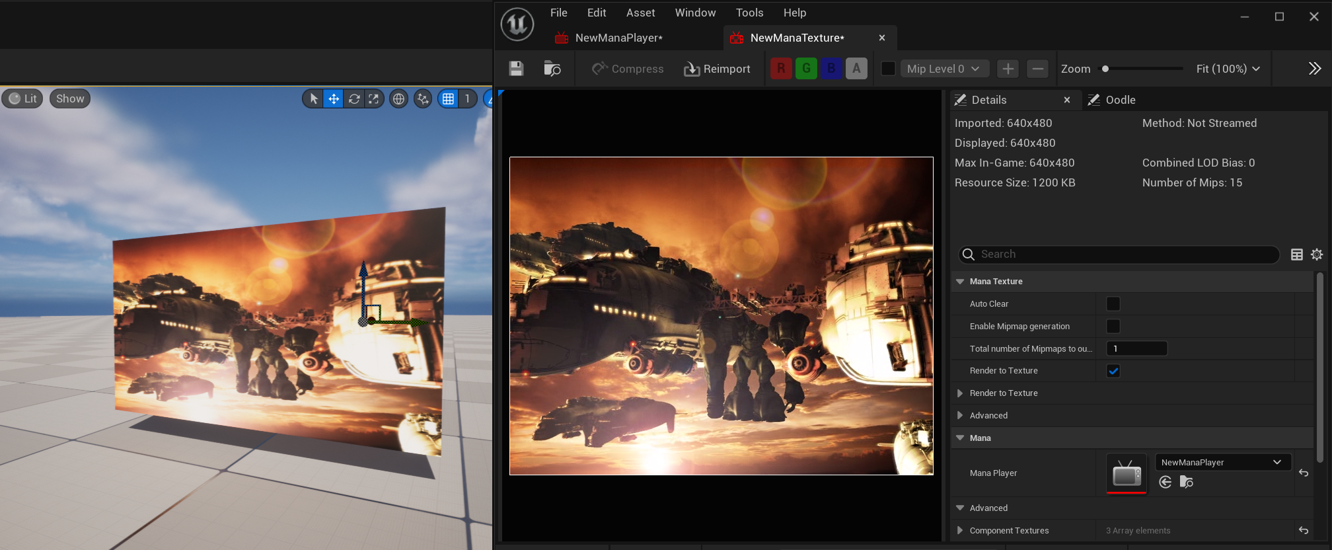Click the Details panel scrollbar
This screenshot has width=1332, height=550.
[x=1319, y=367]
